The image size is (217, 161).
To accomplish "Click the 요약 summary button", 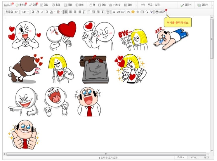I will (x=118, y=12).
